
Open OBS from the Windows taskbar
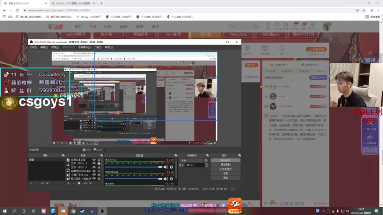(x=102, y=211)
